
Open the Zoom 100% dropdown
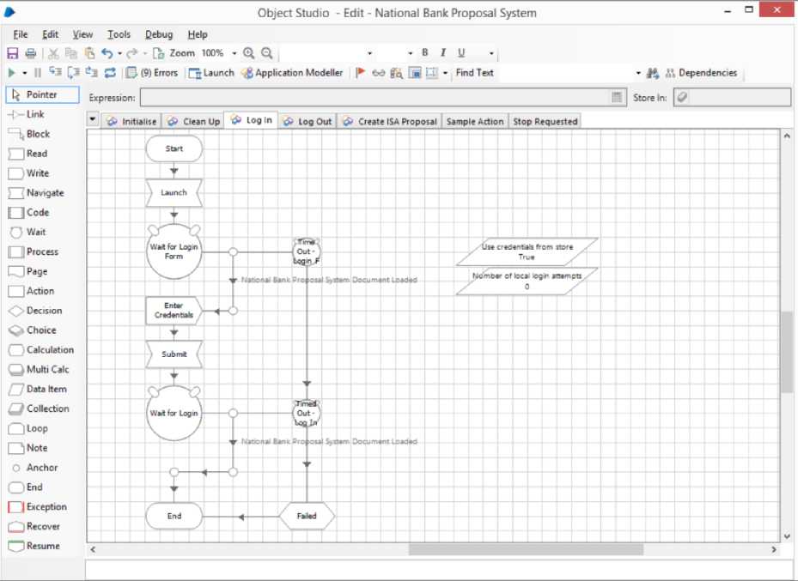(235, 53)
